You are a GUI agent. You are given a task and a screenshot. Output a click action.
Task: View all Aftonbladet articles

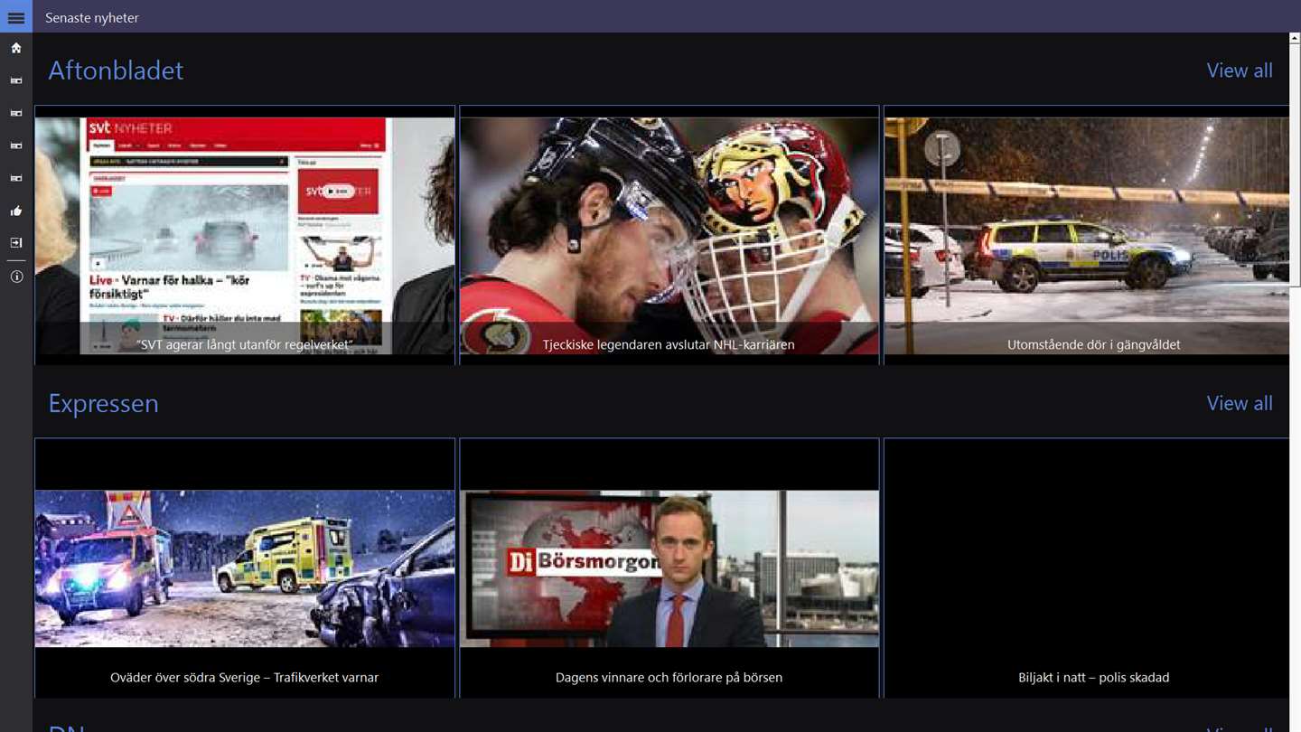1240,70
